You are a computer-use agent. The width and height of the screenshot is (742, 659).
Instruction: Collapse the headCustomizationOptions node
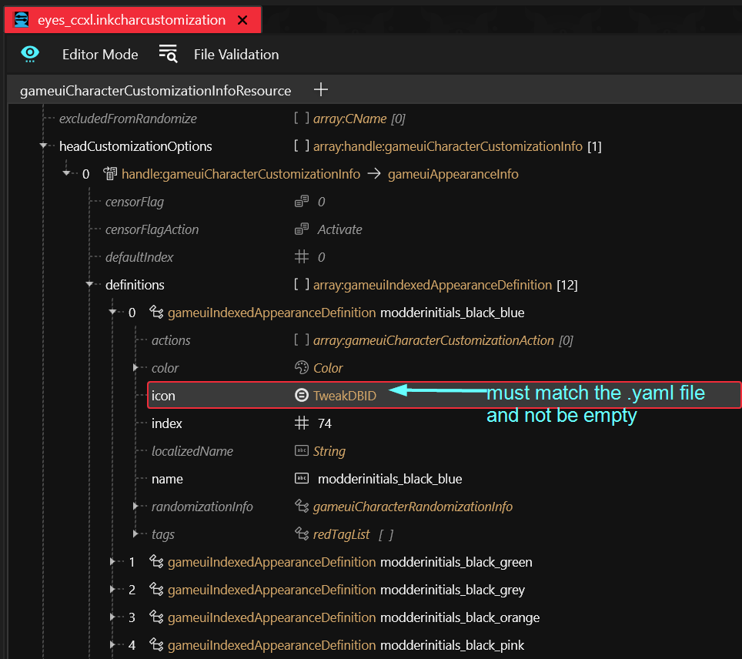pyautogui.click(x=44, y=146)
